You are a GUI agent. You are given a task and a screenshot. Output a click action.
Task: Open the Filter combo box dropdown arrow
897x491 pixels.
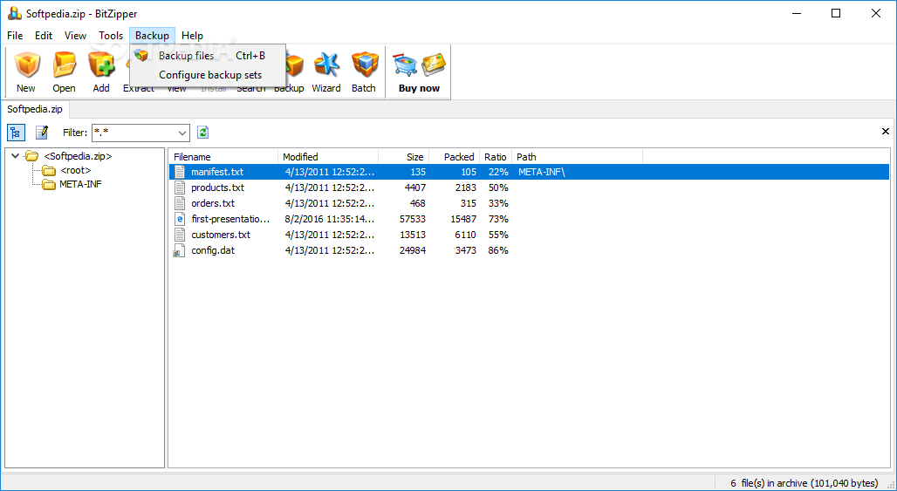(x=182, y=133)
